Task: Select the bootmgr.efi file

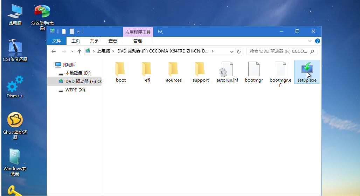Action: pyautogui.click(x=280, y=71)
